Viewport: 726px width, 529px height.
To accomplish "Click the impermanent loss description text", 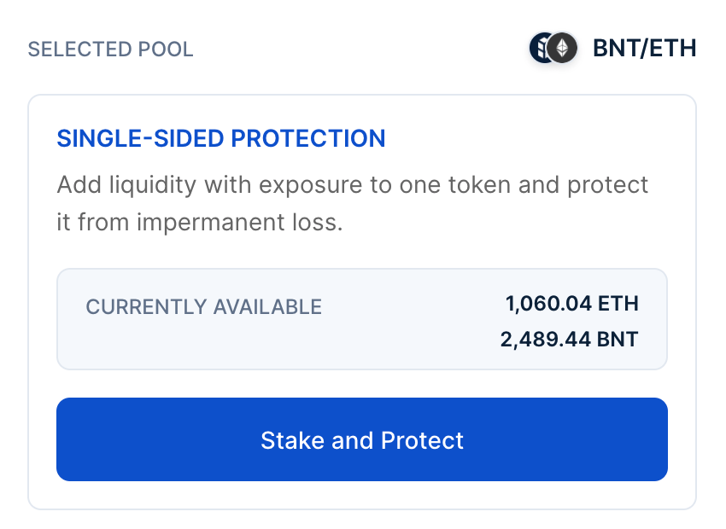I will 352,203.
